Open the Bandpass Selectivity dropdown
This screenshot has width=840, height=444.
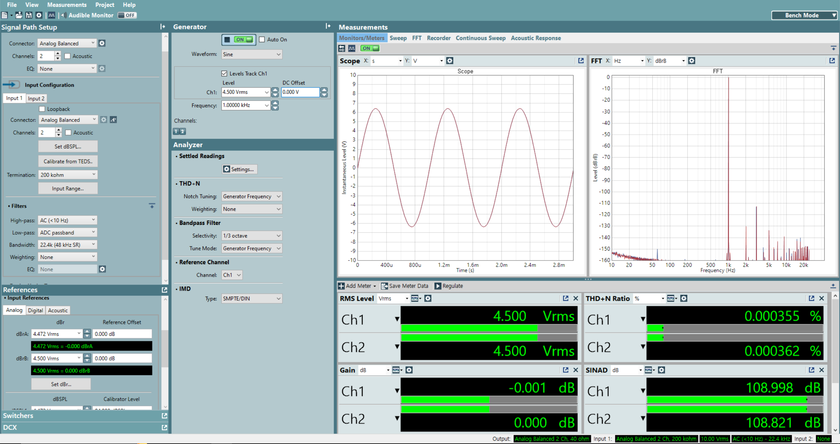click(252, 236)
